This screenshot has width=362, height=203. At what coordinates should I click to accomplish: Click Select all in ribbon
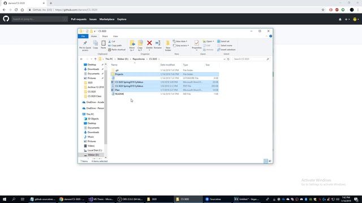click(x=223, y=41)
